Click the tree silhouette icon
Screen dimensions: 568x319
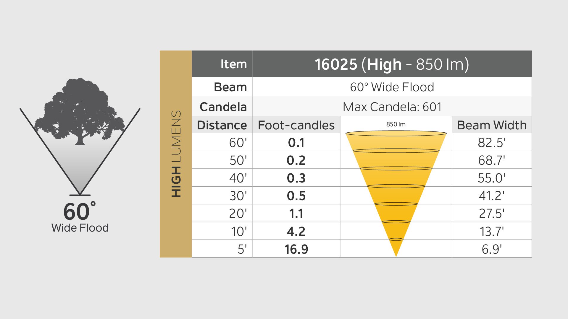tap(80, 112)
